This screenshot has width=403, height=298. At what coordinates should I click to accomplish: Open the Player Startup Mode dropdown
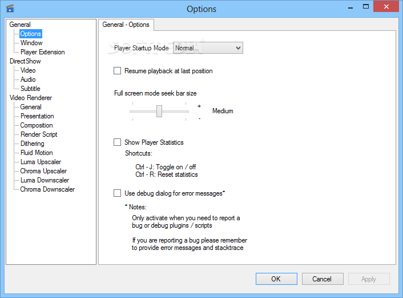tap(208, 48)
